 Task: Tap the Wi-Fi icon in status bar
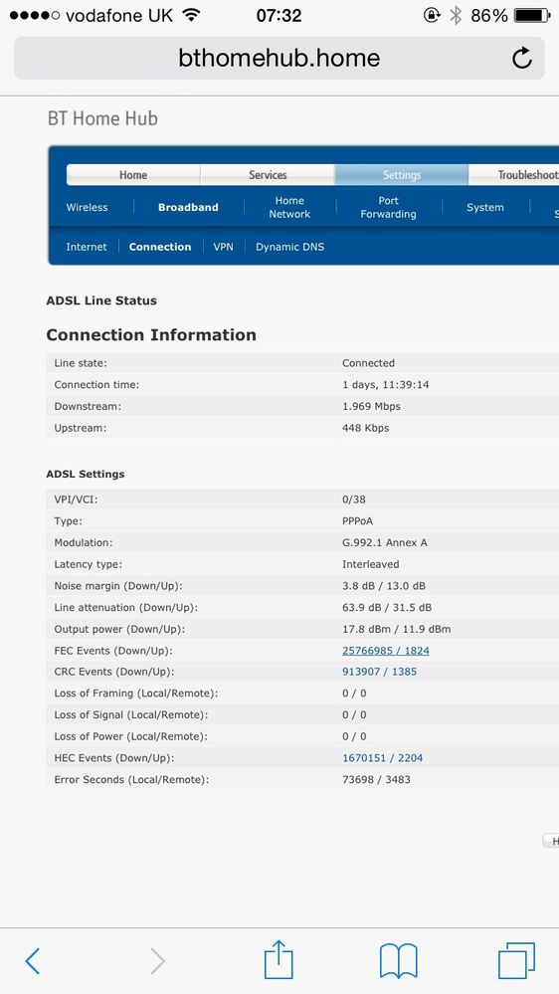(191, 15)
